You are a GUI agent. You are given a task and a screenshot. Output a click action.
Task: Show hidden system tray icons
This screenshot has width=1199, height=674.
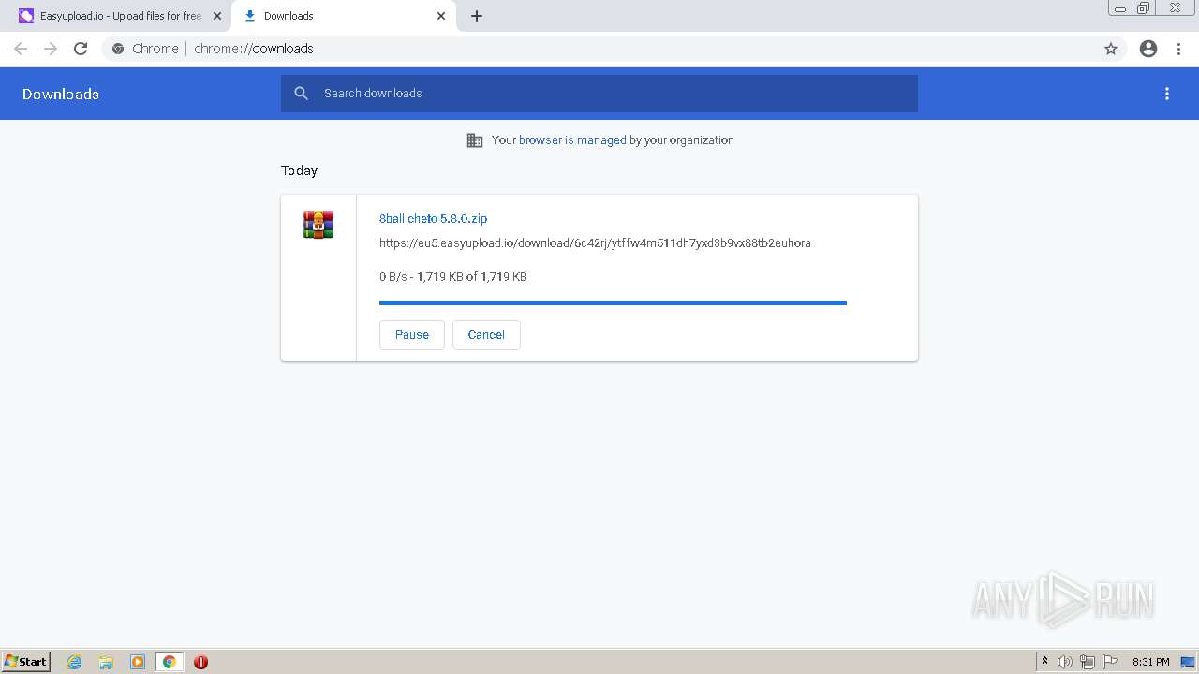1044,662
